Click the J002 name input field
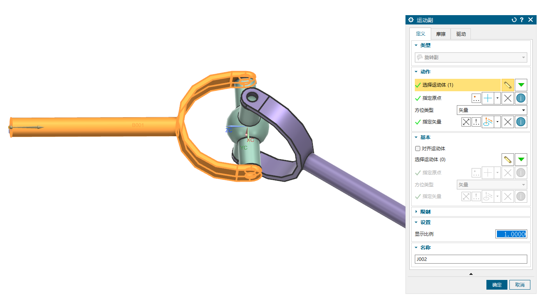Screen dimensions: 544x297 tap(471, 259)
